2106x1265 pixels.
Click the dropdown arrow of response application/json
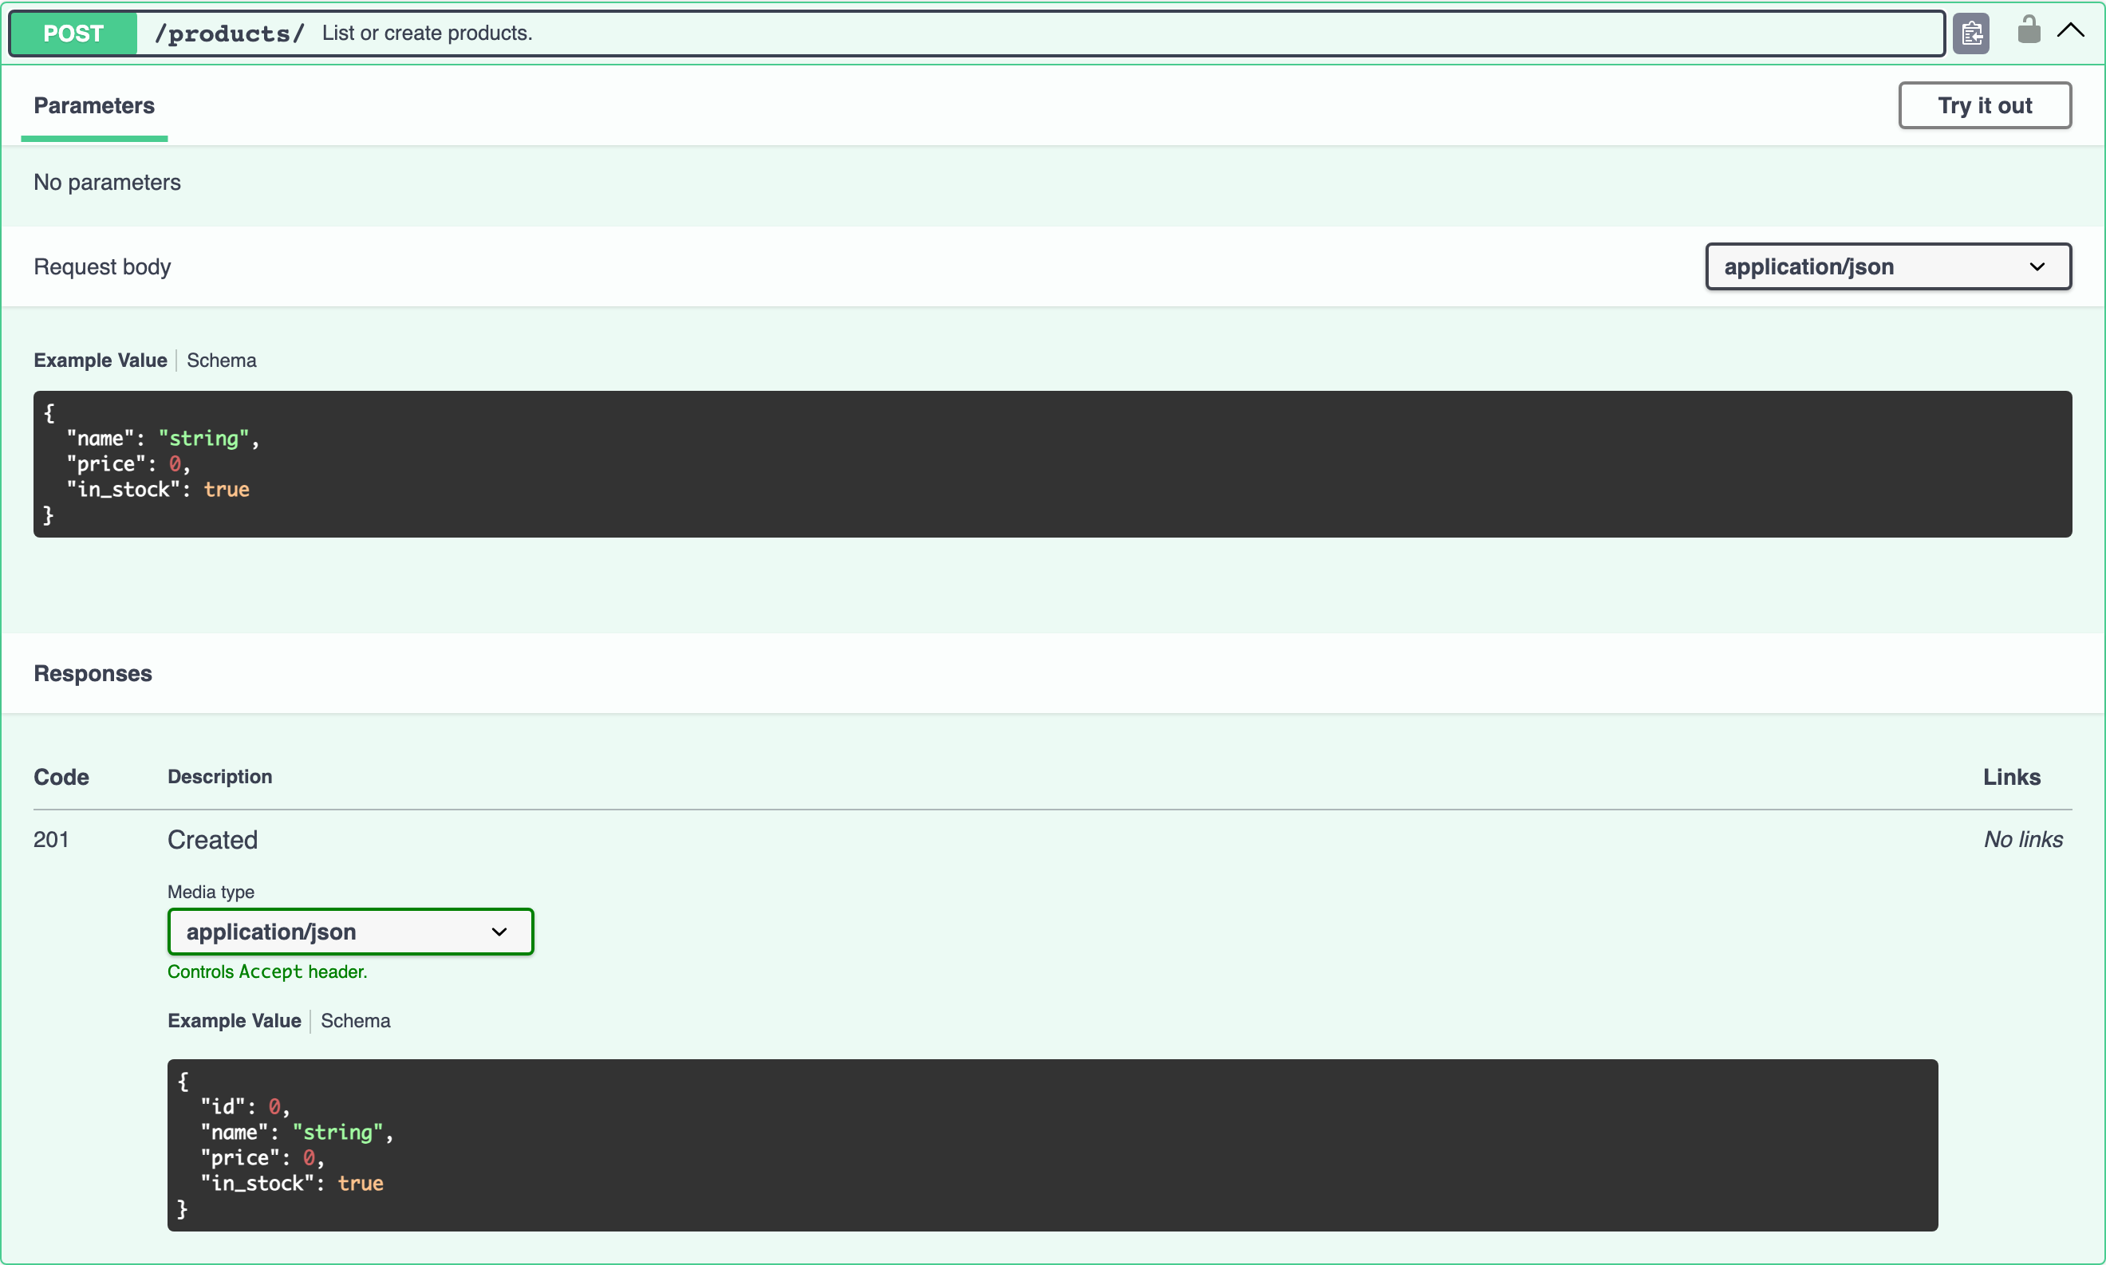pyautogui.click(x=499, y=932)
